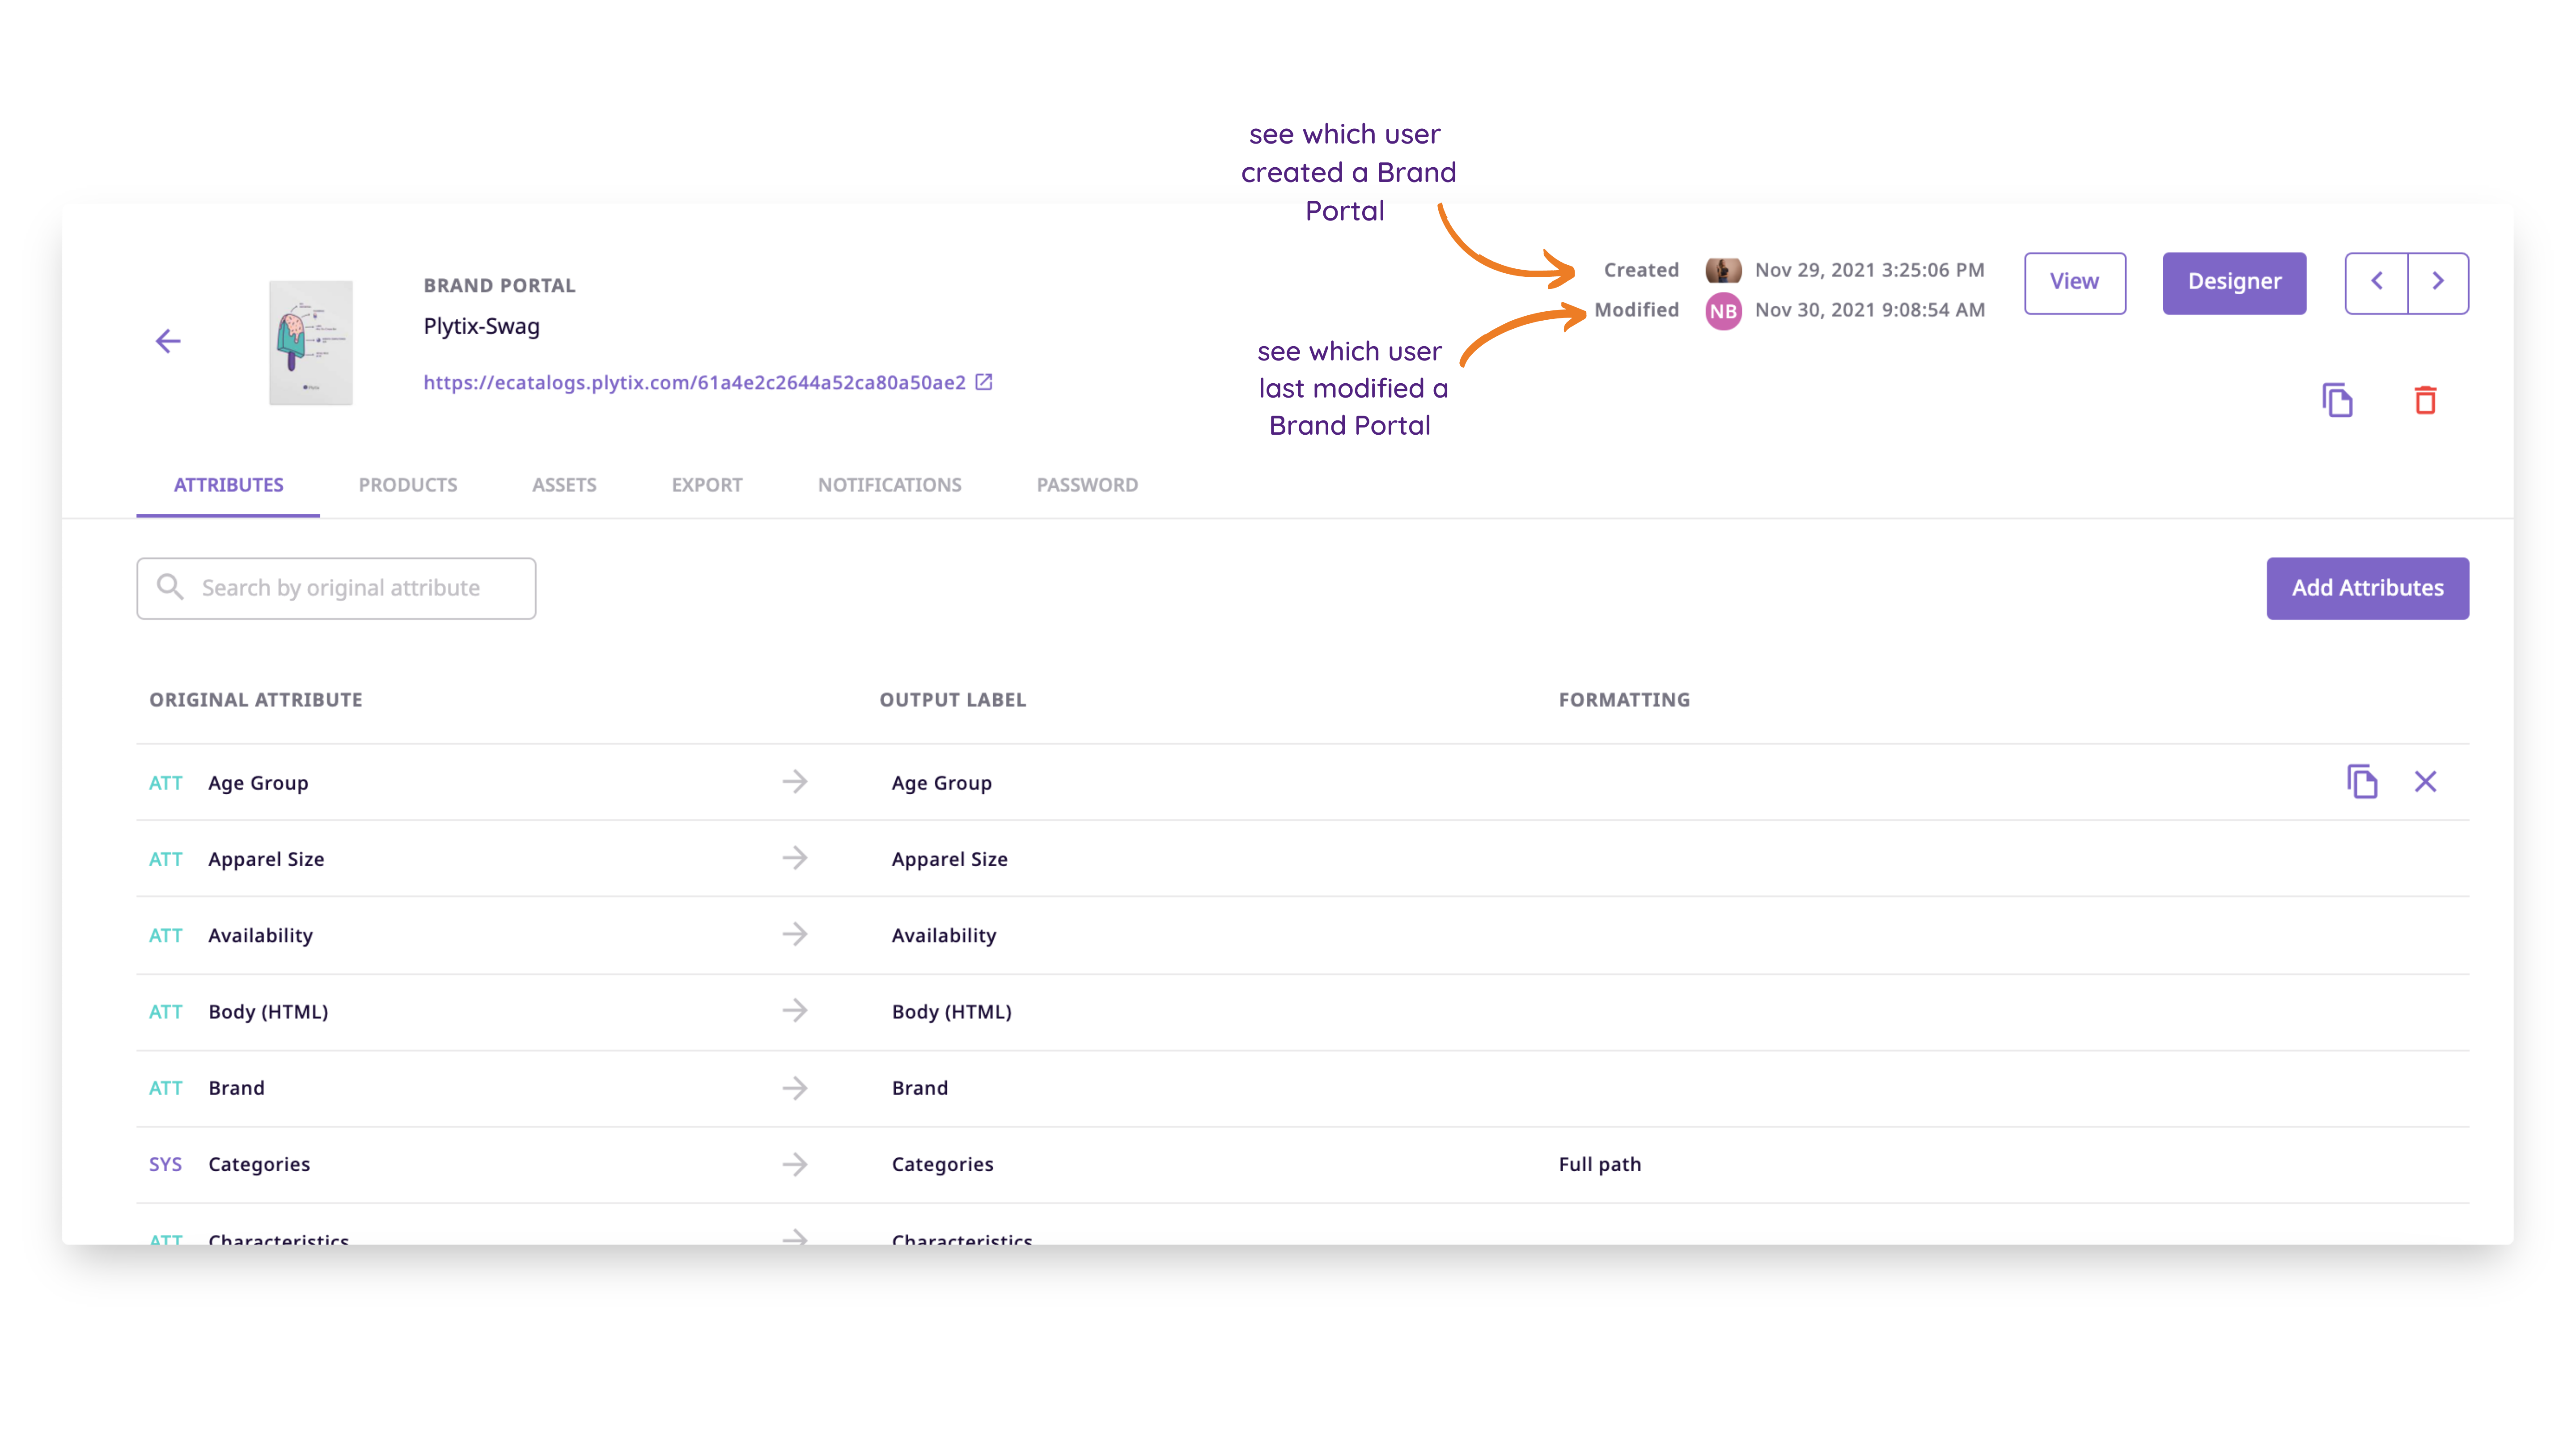The height and width of the screenshot is (1449, 2576).
Task: Select the Password tab
Action: click(1087, 485)
